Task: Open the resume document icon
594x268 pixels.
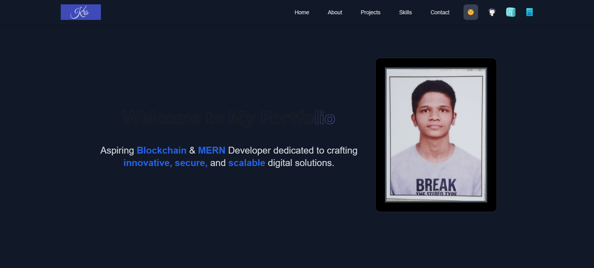Action: click(529, 12)
